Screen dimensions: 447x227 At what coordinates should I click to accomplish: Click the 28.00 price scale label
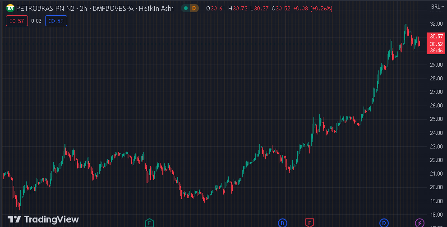[x=436, y=79]
